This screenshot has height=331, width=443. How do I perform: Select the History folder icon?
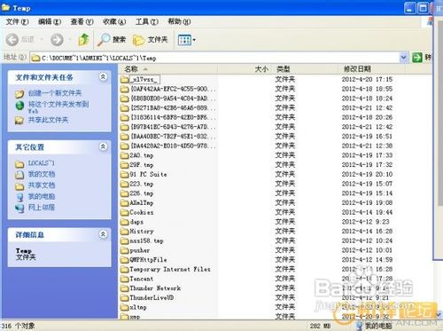(x=125, y=232)
